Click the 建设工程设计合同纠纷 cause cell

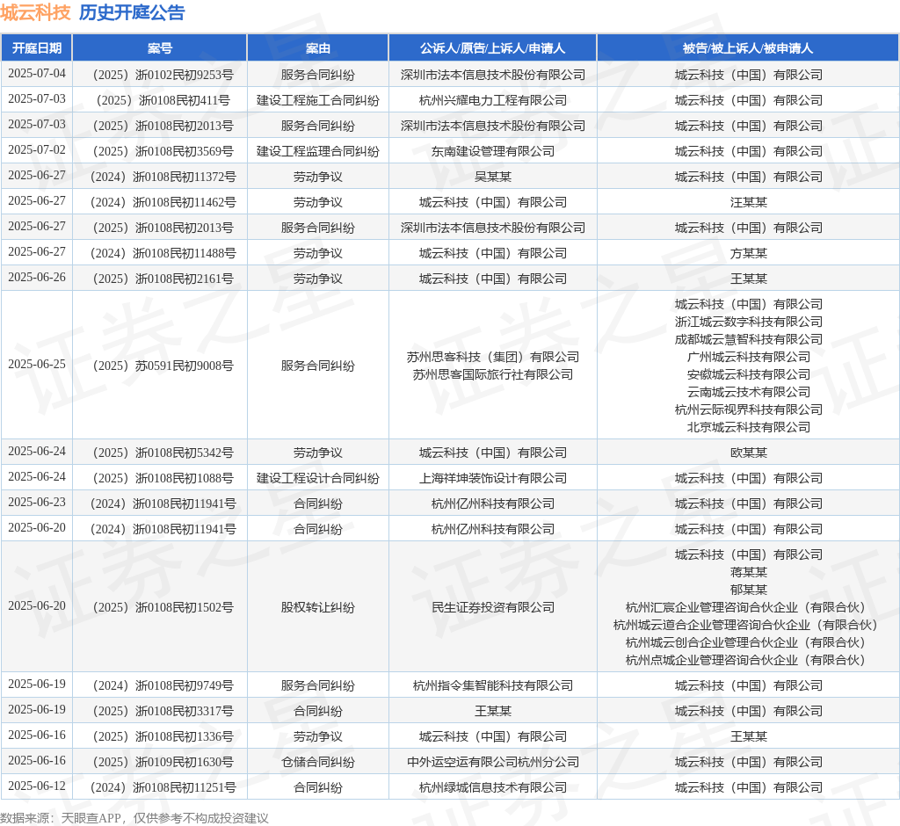point(318,478)
